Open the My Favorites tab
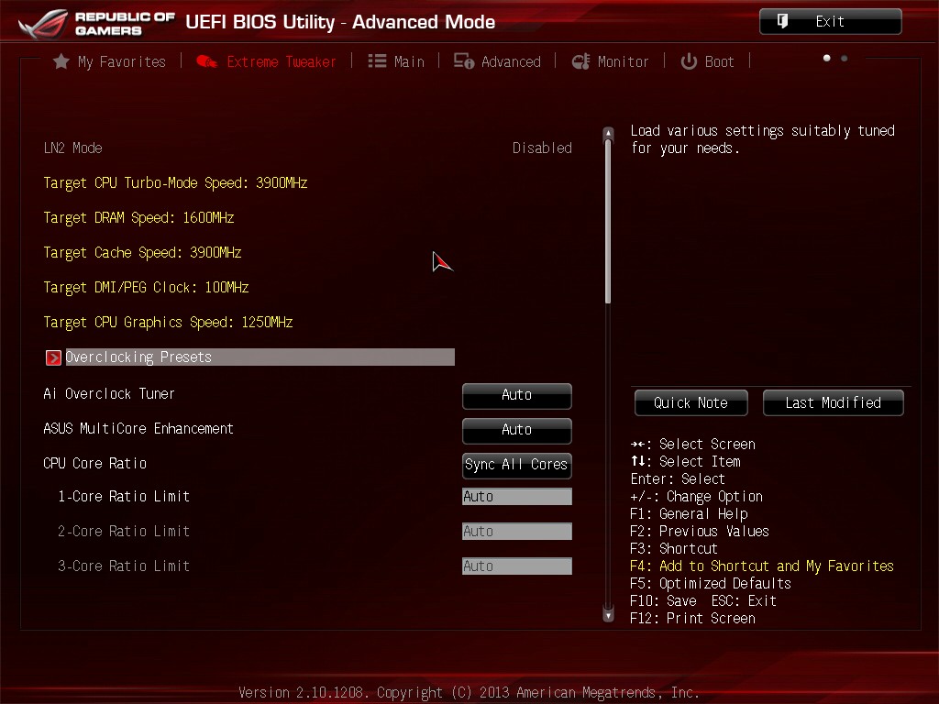939x704 pixels. (x=109, y=61)
